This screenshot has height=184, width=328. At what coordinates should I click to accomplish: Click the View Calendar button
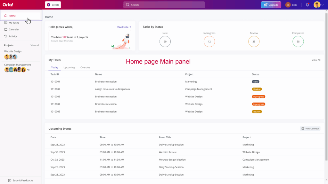[310, 128]
